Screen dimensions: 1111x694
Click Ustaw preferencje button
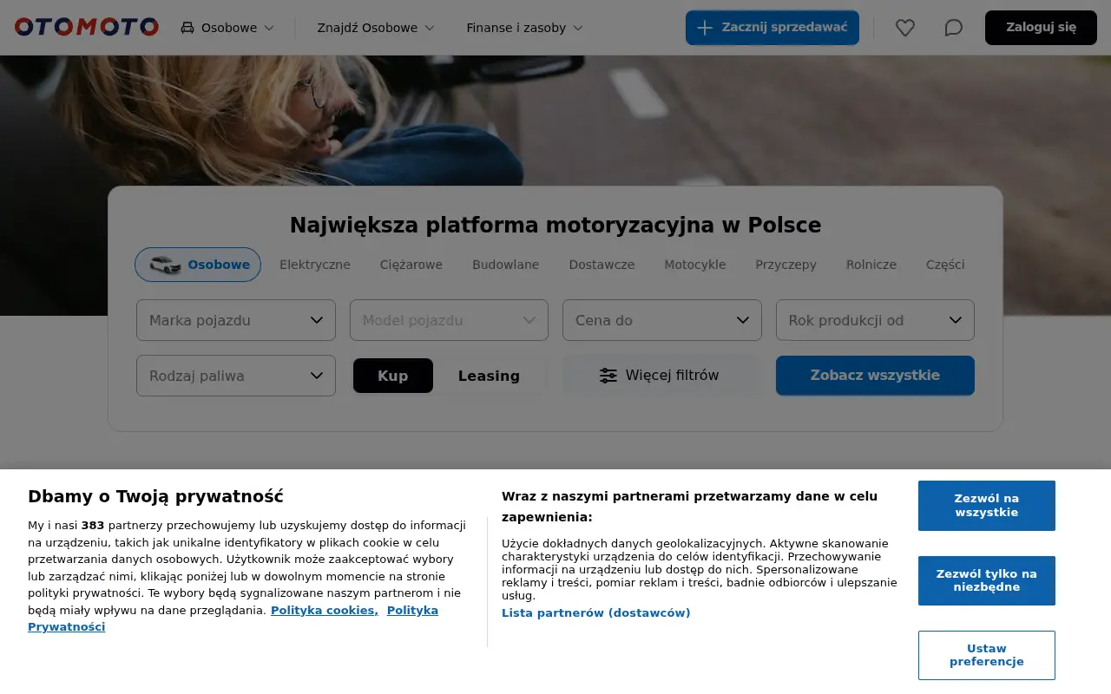pyautogui.click(x=987, y=655)
